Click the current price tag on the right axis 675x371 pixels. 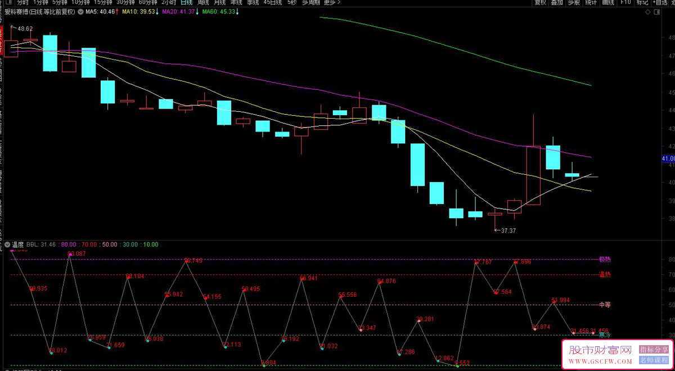(x=668, y=159)
